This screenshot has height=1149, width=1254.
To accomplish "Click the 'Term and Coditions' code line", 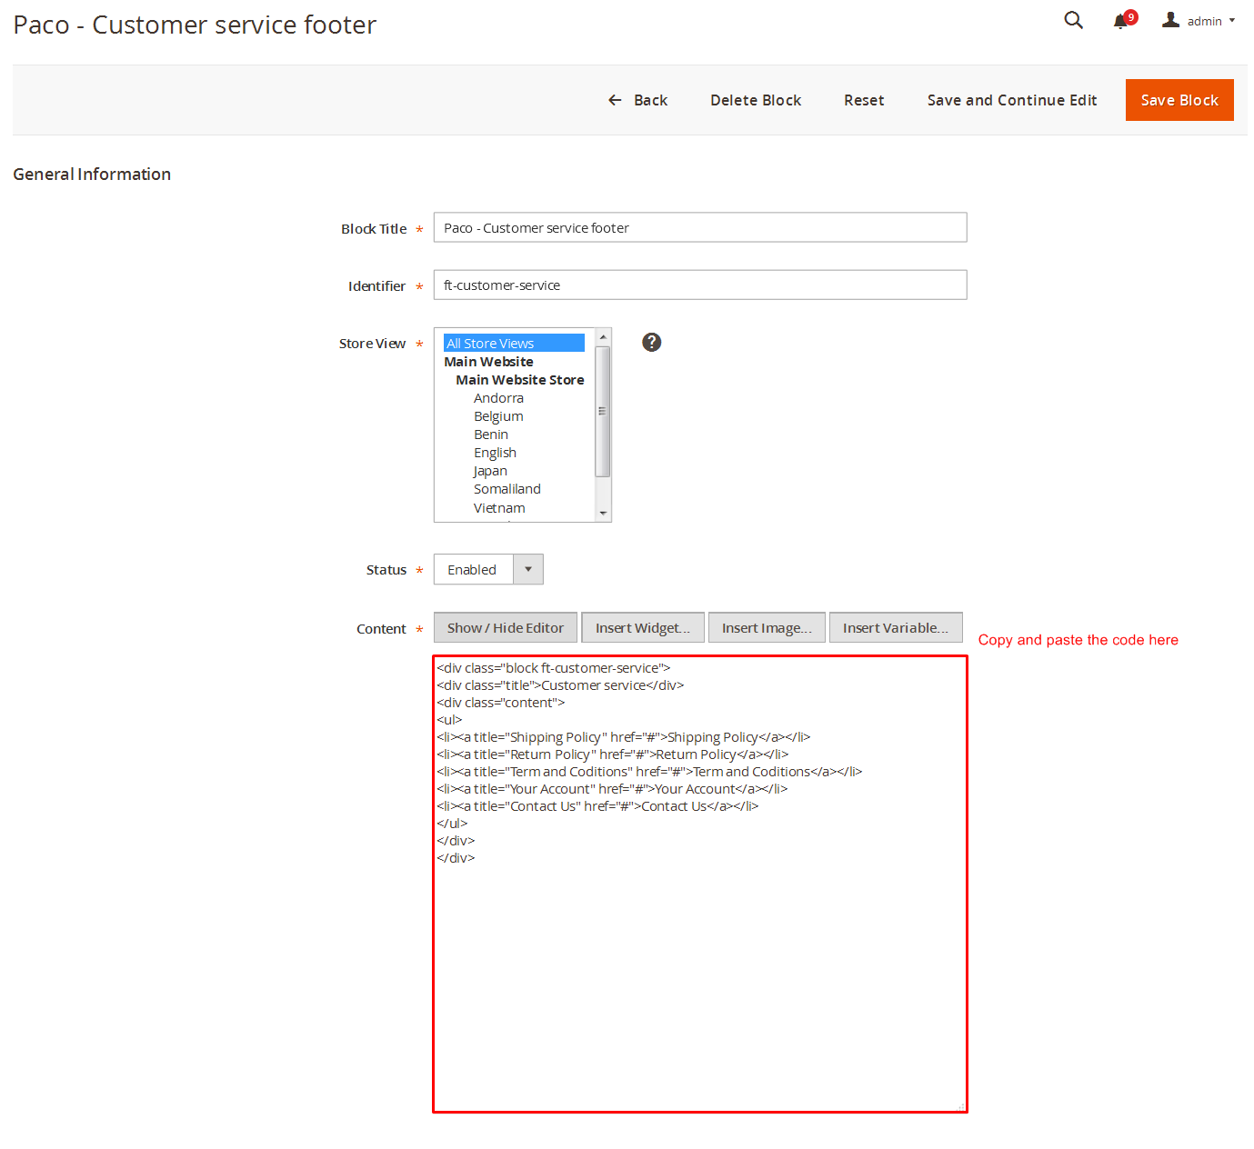I will pos(649,772).
